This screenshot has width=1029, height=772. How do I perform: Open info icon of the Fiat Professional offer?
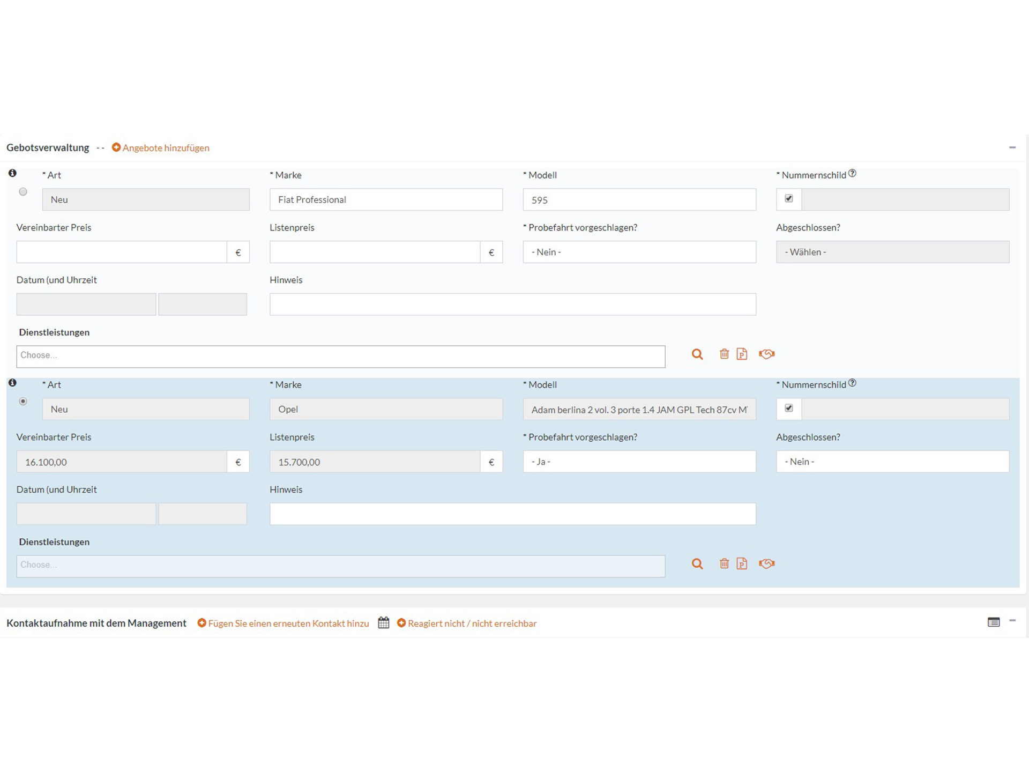click(x=12, y=173)
